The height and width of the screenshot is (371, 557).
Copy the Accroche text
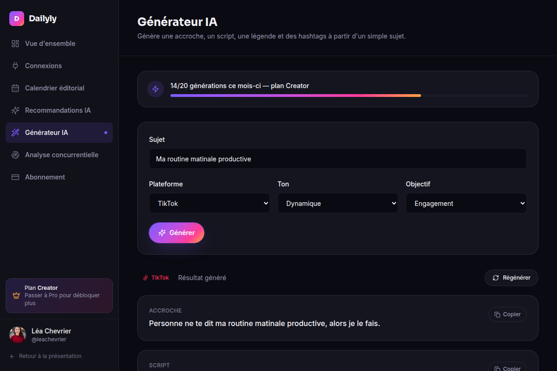click(507, 314)
